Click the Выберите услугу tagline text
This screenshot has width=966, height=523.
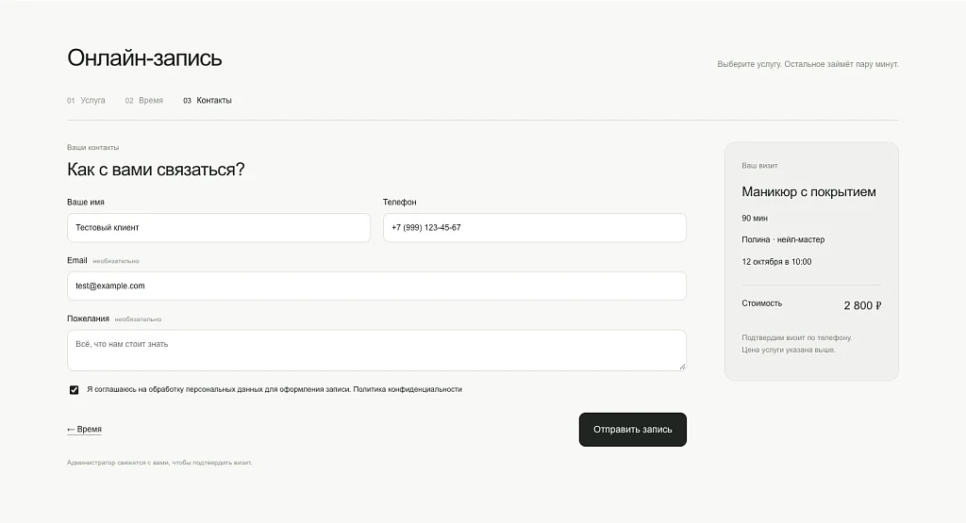click(x=808, y=65)
